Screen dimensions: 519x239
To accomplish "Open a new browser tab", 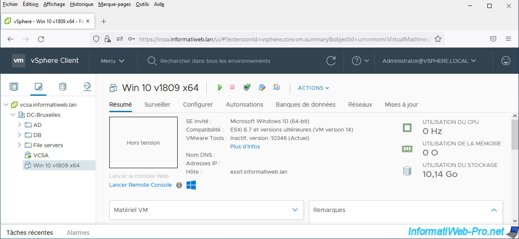I will click(104, 21).
